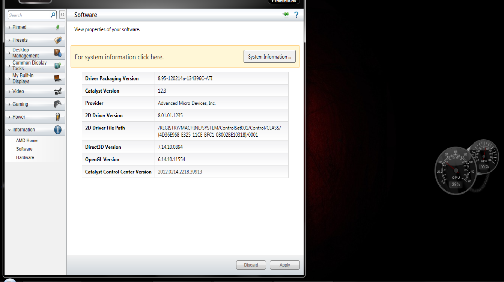Open help with the question mark icon

pyautogui.click(x=296, y=15)
